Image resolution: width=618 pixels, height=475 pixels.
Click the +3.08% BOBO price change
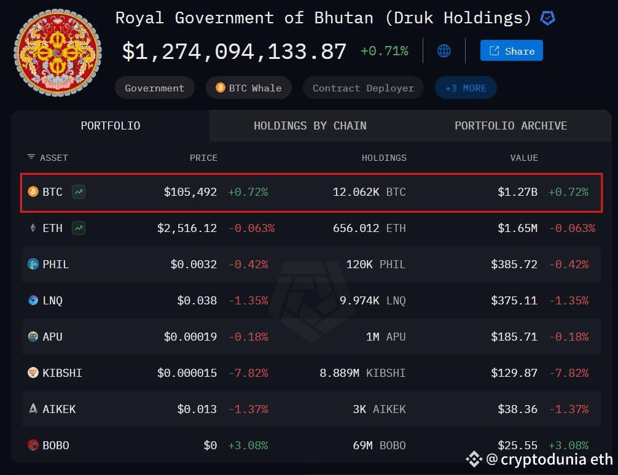[248, 446]
